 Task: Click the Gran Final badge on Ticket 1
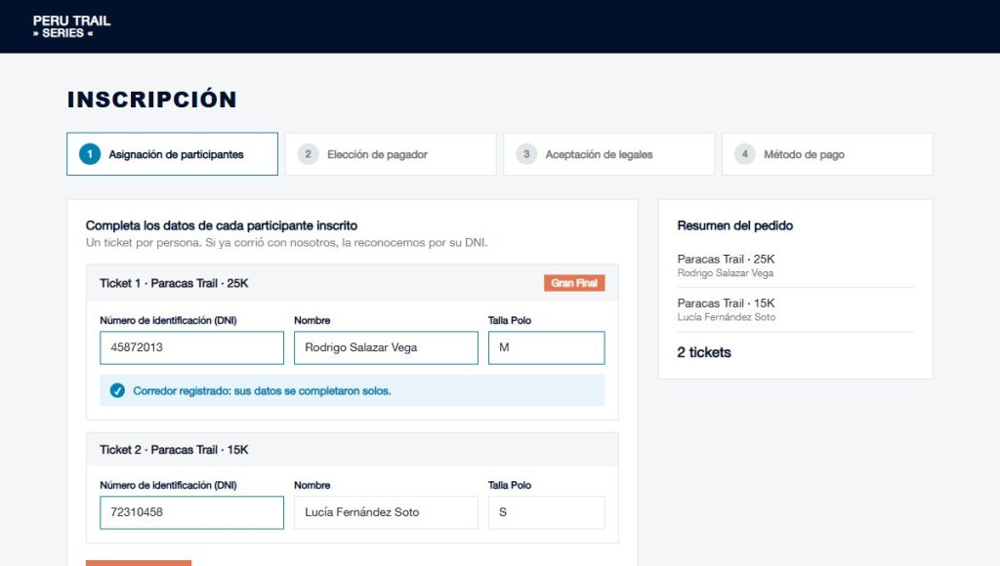(x=574, y=283)
